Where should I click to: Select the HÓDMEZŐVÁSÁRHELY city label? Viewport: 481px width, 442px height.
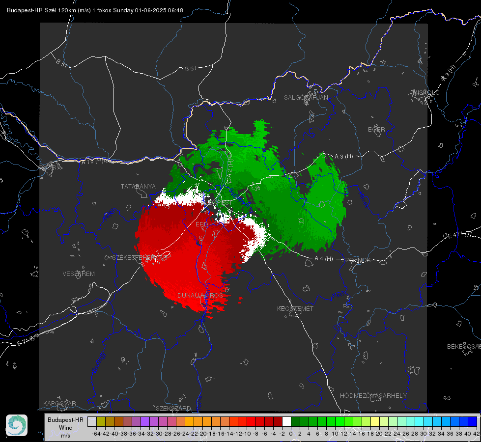tap(373, 396)
